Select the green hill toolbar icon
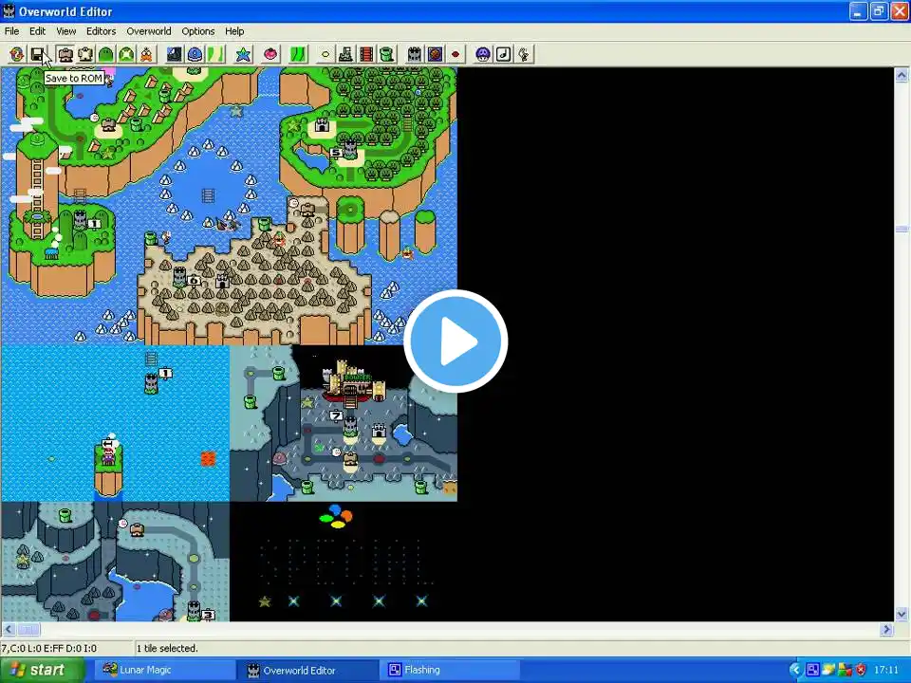This screenshot has height=683, width=911. pyautogui.click(x=105, y=55)
